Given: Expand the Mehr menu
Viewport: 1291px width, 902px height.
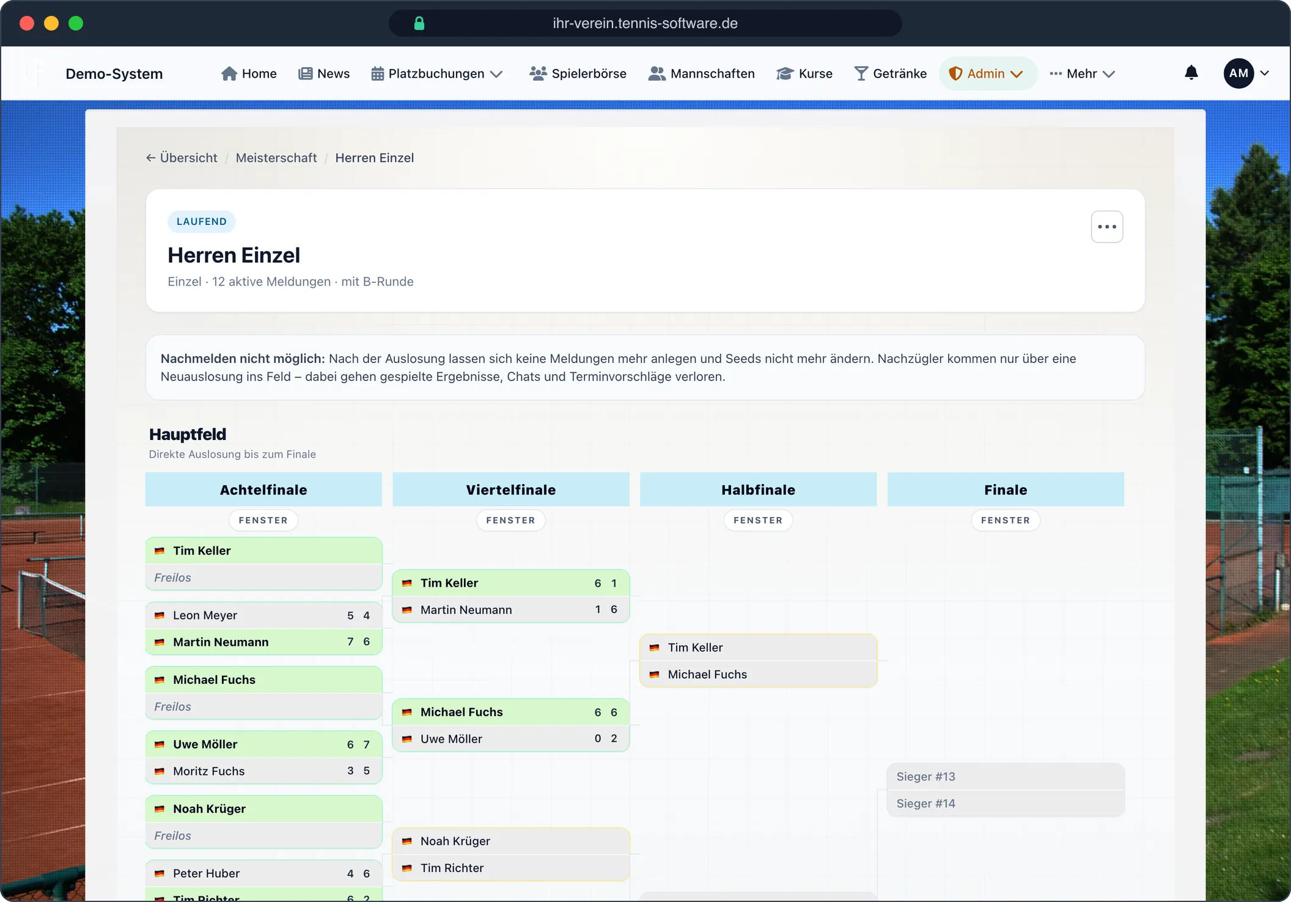Looking at the screenshot, I should pyautogui.click(x=1082, y=73).
